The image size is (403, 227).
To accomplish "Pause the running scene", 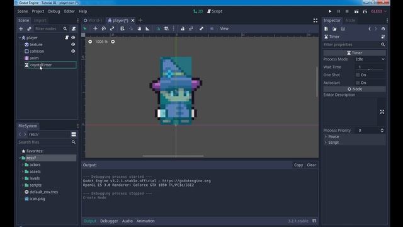I will [x=339, y=11].
